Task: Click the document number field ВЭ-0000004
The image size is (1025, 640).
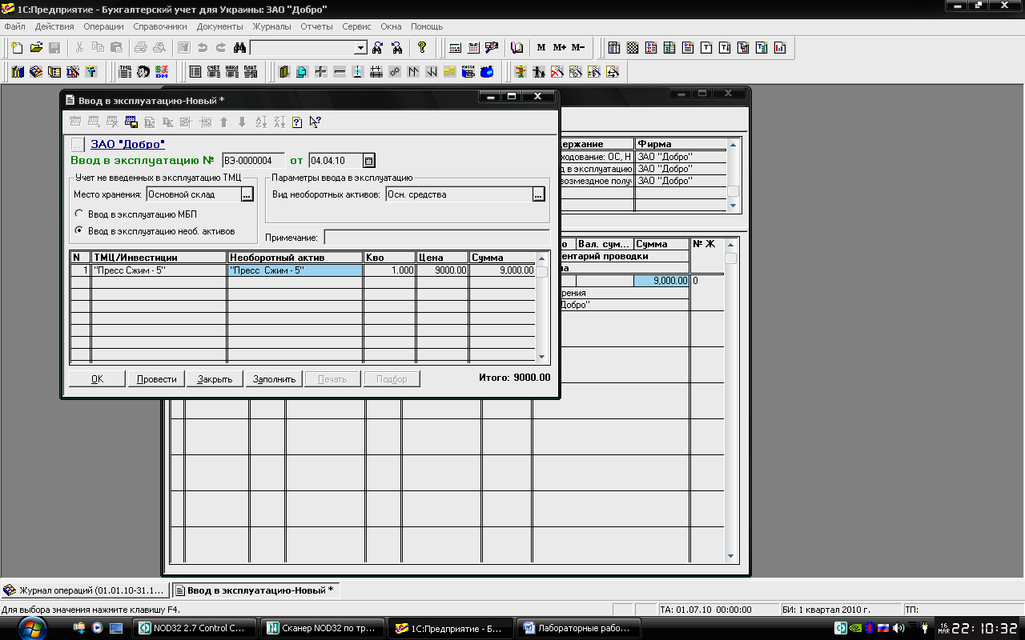Action: point(253,161)
